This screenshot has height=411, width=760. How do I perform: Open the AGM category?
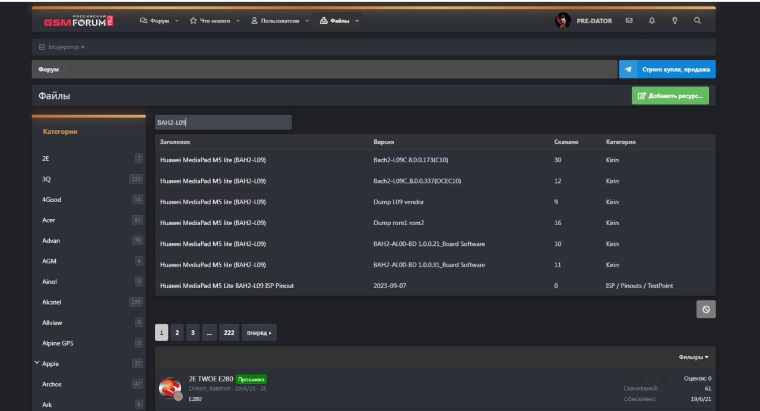tap(49, 261)
